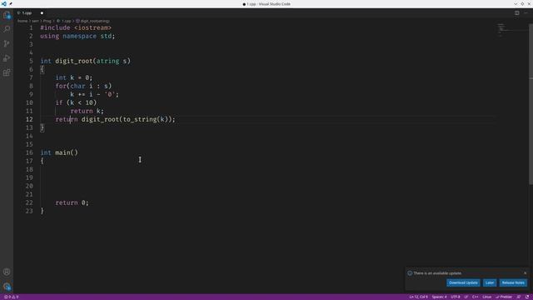Click the pin icon in the title bar
The image size is (533, 300).
(11, 3)
